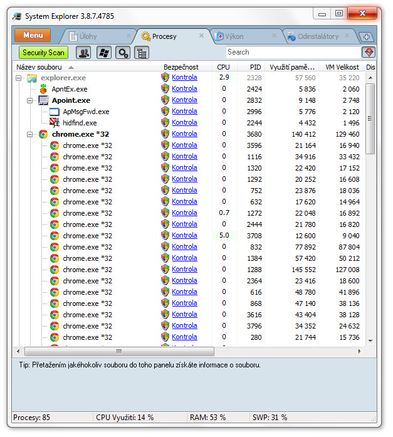
Task: Click Procesy: 85 status bar entry
Action: 31,417
